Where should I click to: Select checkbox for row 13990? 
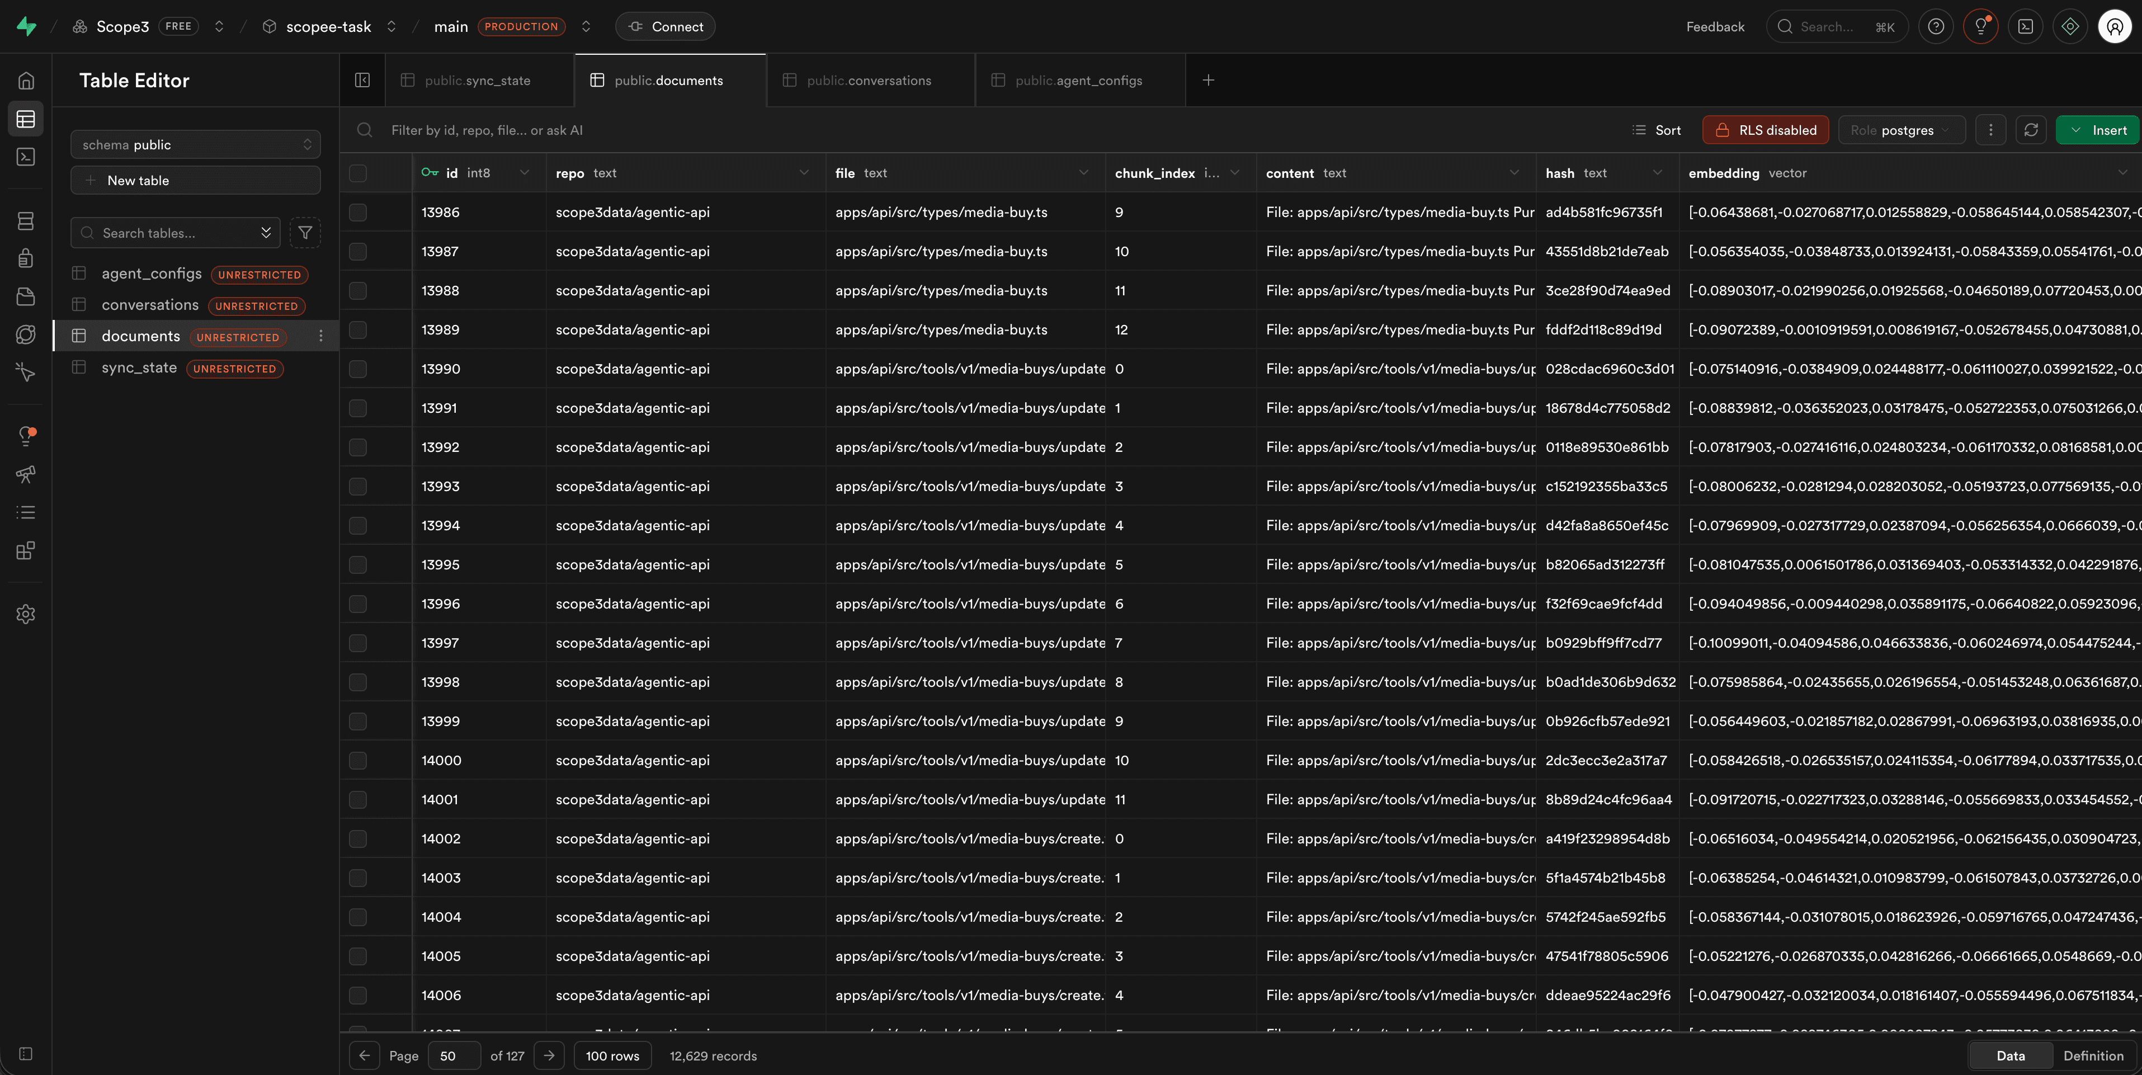point(357,369)
